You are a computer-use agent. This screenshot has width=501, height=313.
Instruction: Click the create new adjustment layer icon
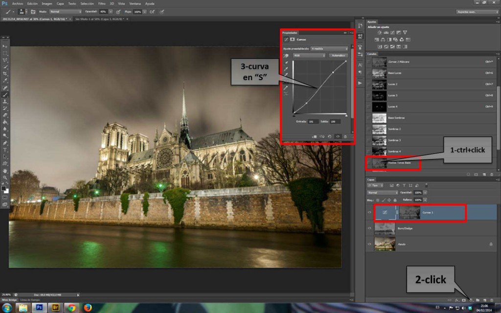(470, 300)
